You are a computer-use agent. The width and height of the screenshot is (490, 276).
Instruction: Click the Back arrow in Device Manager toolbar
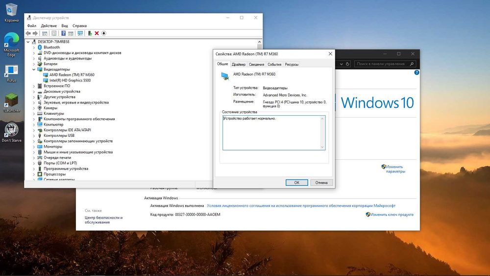(x=28, y=33)
